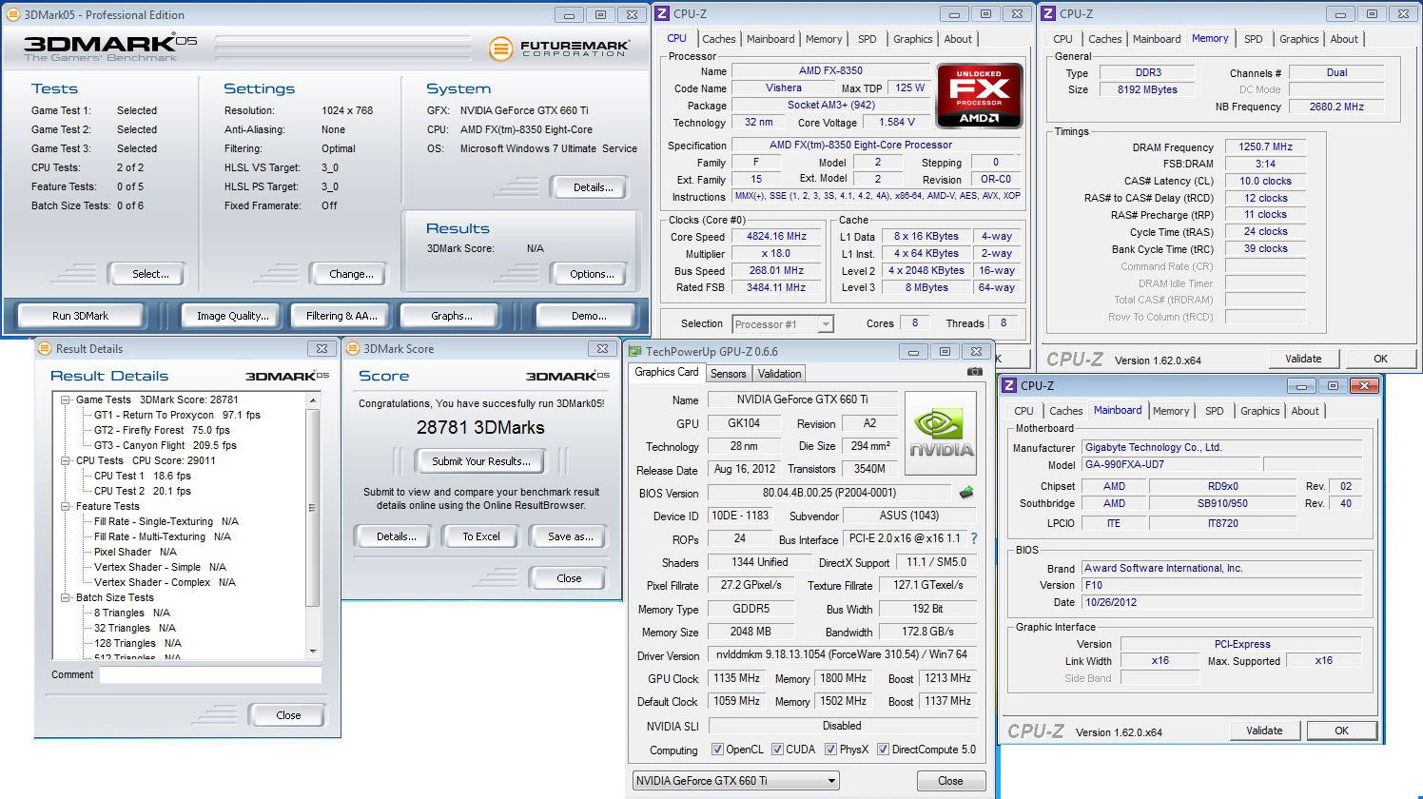Open Filtering & AA... settings
The width and height of the screenshot is (1423, 799).
coord(341,316)
